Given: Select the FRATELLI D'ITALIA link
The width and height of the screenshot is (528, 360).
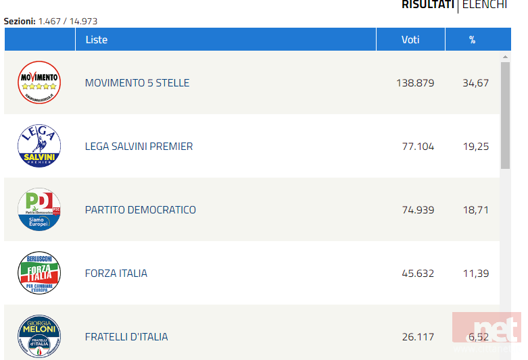Looking at the screenshot, I should tap(126, 337).
